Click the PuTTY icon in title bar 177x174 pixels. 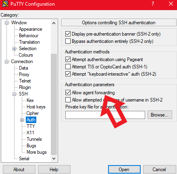(5, 4)
